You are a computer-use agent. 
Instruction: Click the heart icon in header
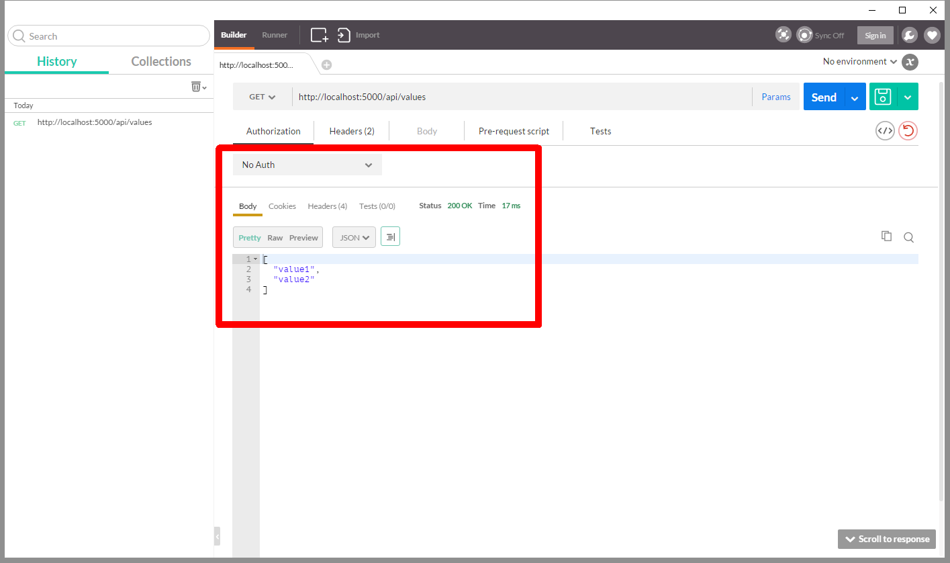tap(932, 36)
